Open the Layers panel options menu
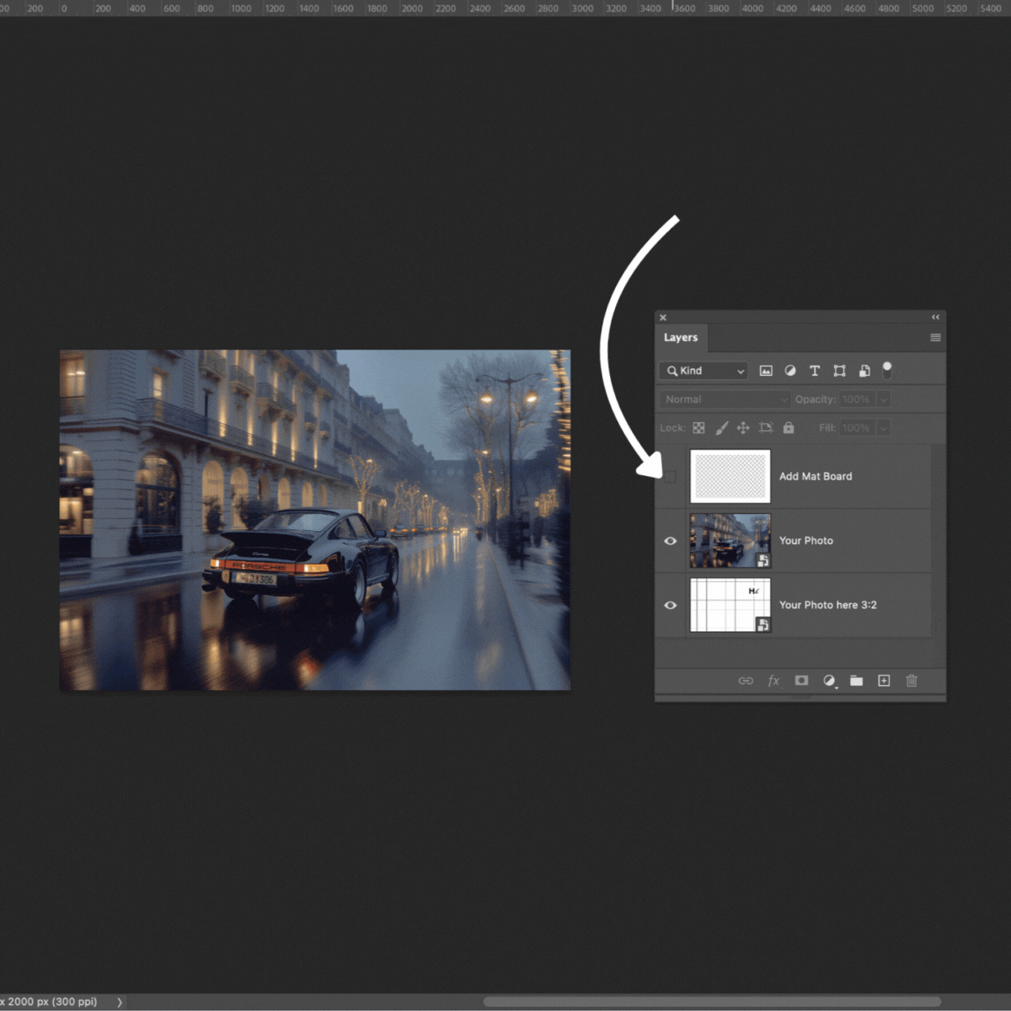 tap(935, 338)
